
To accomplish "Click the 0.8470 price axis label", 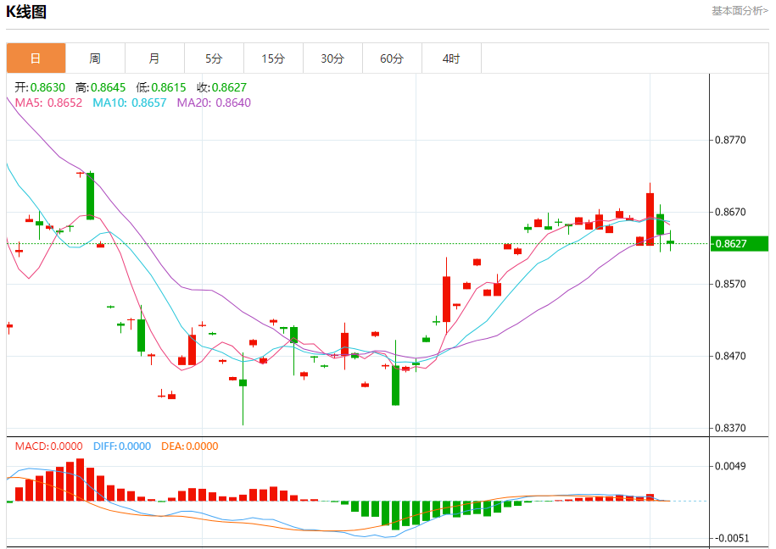I will click(x=730, y=356).
